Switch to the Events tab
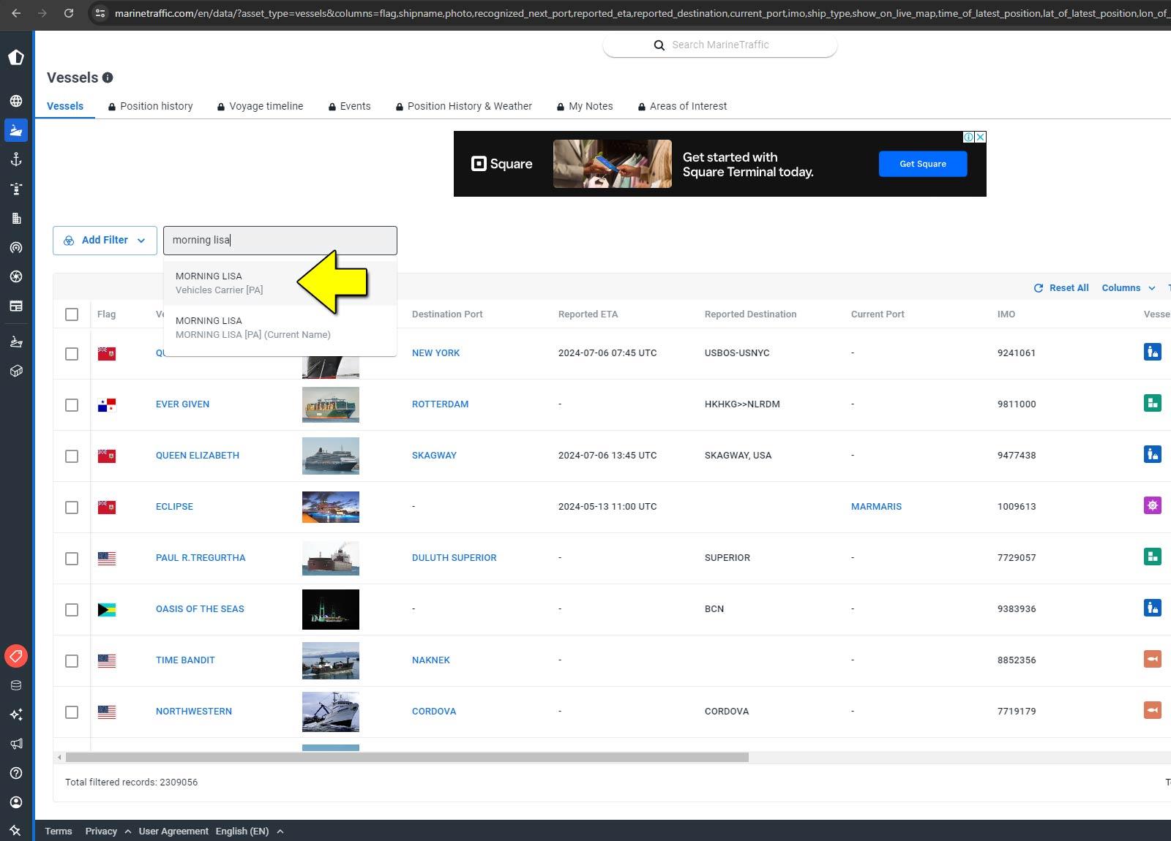 pyautogui.click(x=350, y=106)
